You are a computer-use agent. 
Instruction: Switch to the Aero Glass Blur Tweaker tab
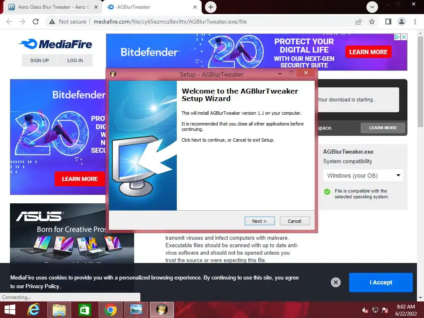point(53,7)
